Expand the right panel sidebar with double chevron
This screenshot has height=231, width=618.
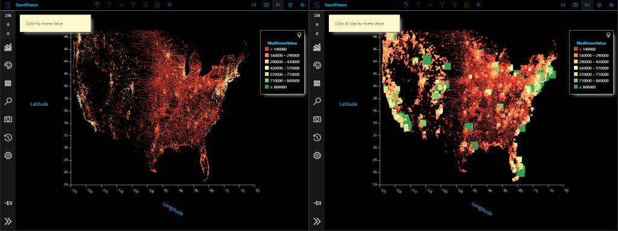point(317,221)
